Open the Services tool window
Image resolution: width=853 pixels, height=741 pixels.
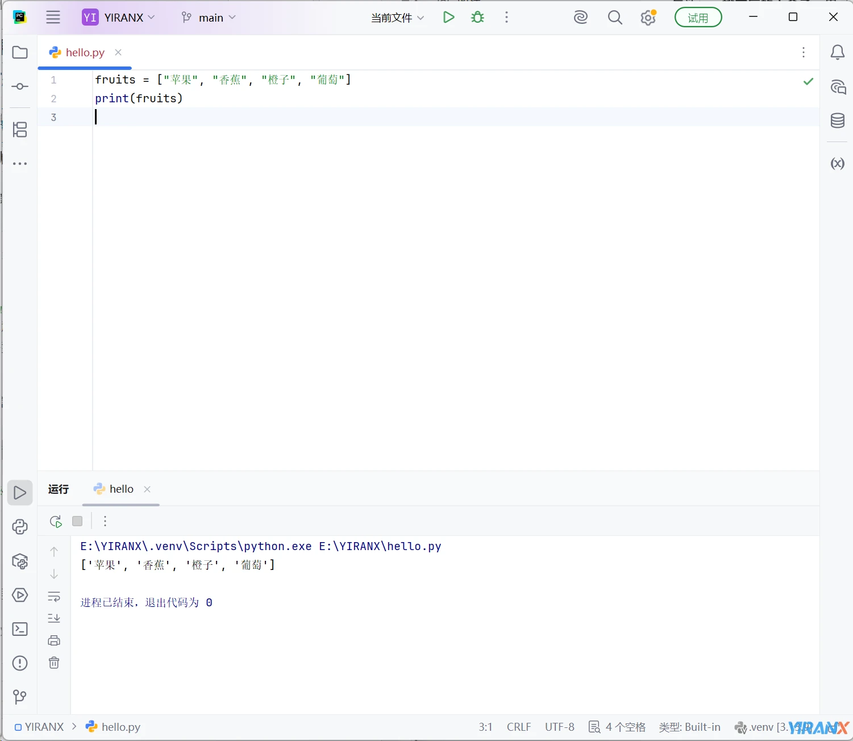pos(20,595)
